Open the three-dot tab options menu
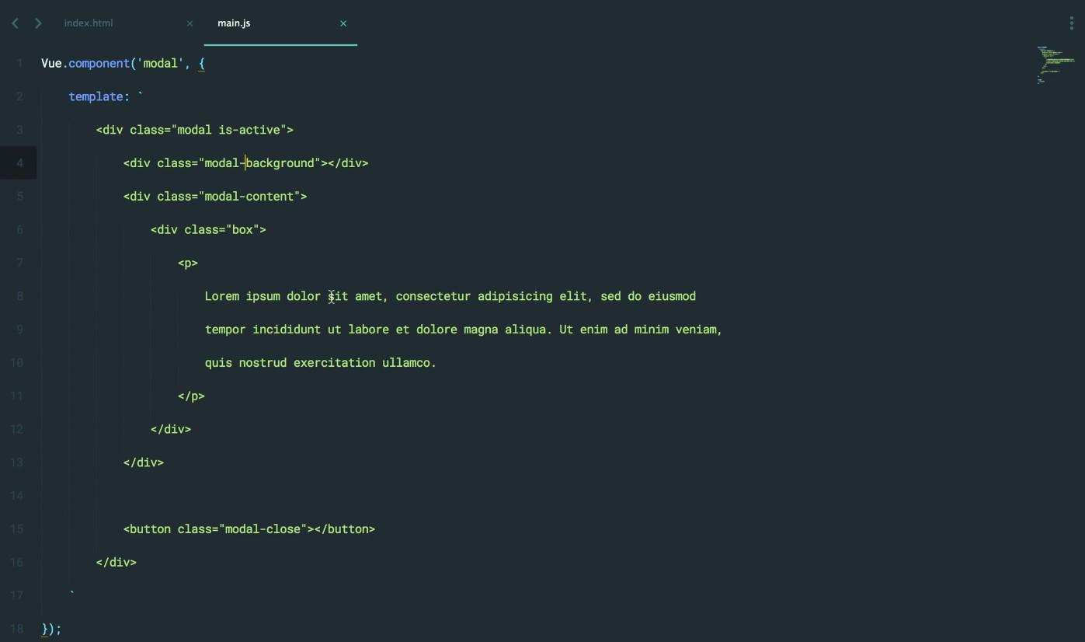 (1072, 23)
